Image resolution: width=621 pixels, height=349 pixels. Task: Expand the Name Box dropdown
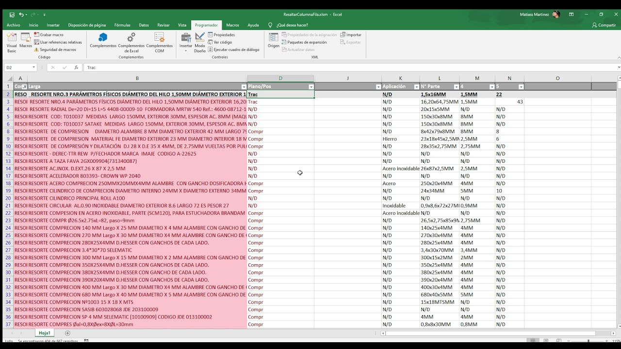tap(34, 67)
